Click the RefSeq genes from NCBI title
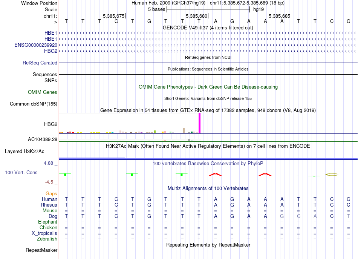This screenshot has width=358, height=259. (x=208, y=57)
